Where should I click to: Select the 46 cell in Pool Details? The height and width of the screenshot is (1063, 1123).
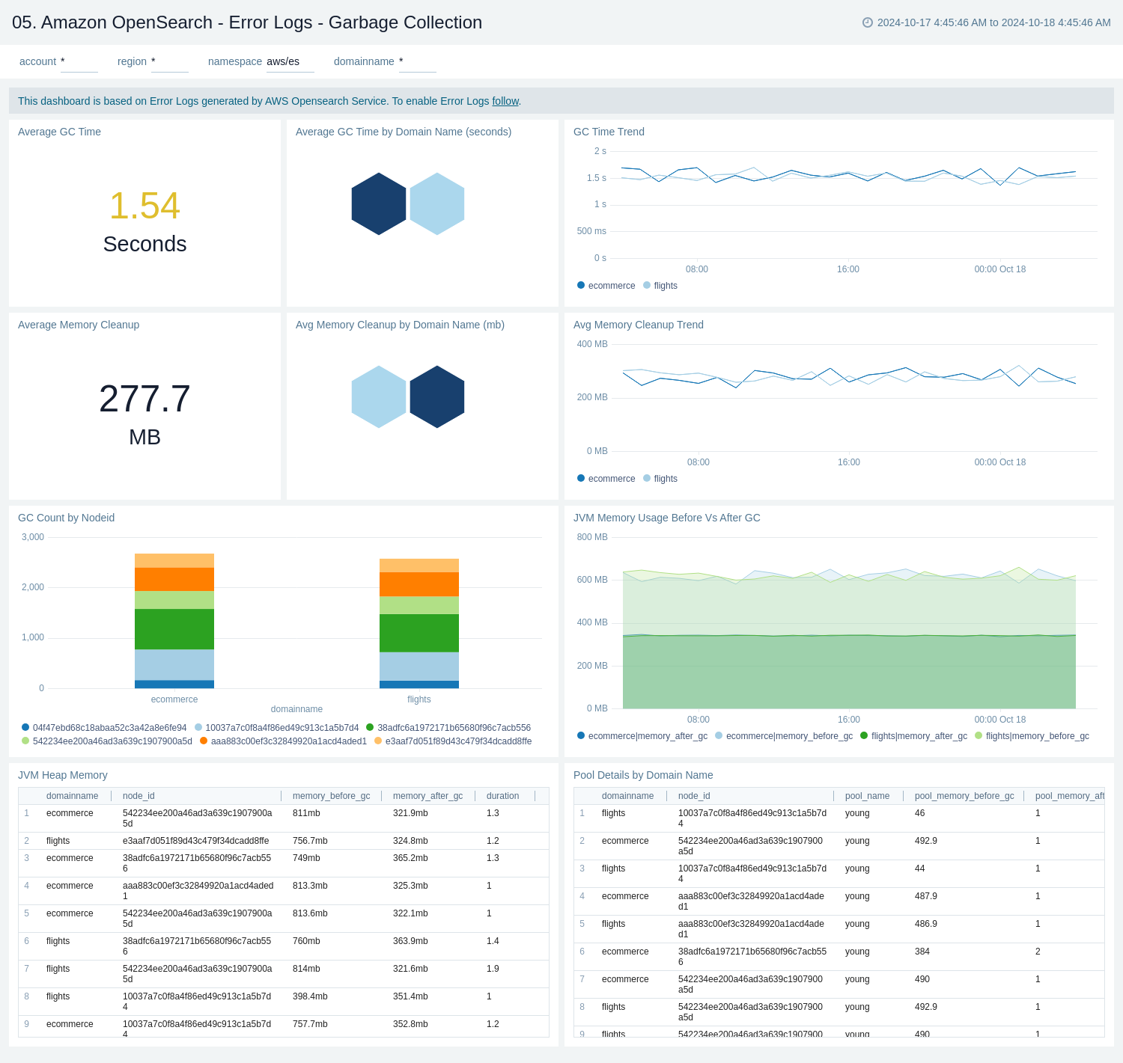tap(919, 813)
